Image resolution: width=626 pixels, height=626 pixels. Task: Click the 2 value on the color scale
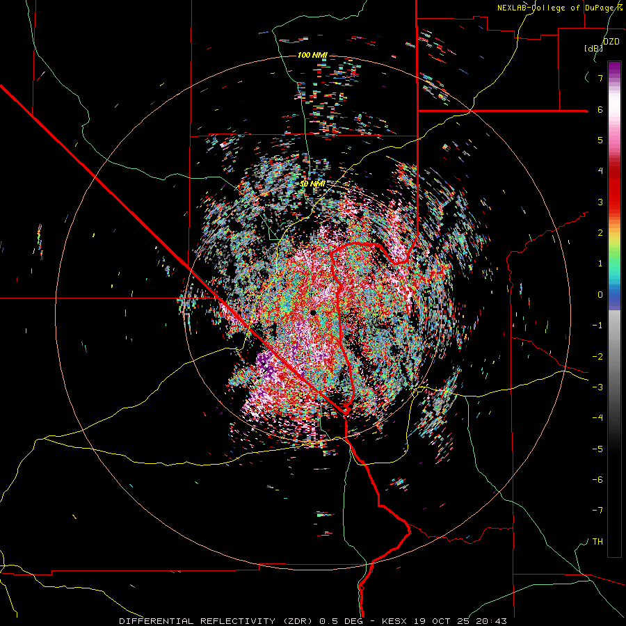tap(600, 233)
